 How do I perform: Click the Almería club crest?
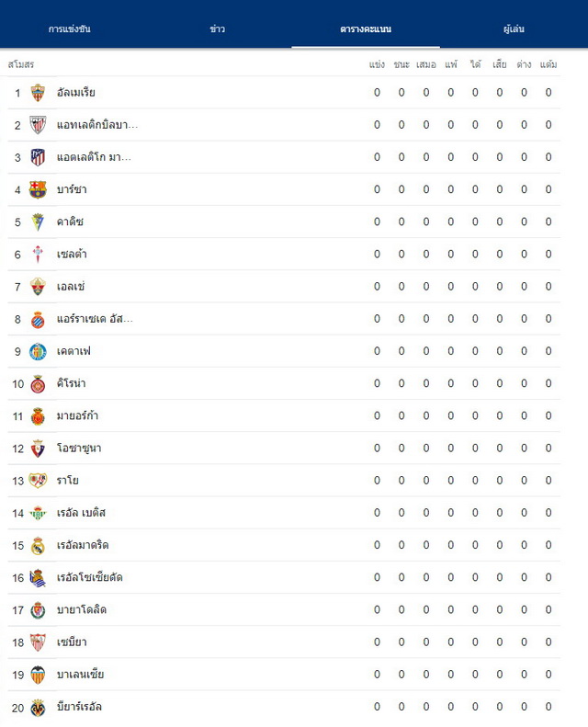click(38, 93)
